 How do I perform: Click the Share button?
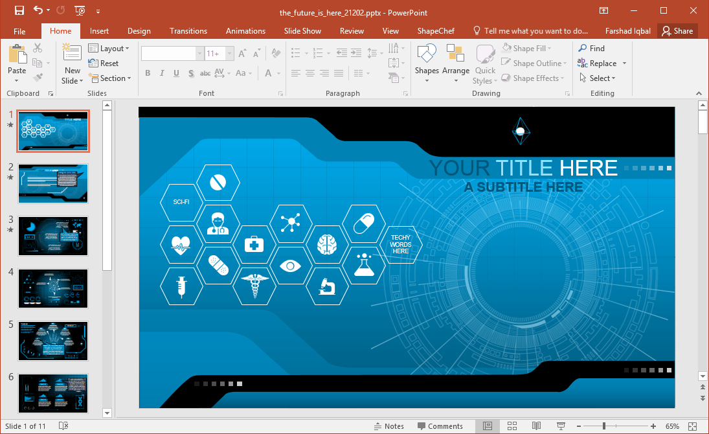(677, 30)
